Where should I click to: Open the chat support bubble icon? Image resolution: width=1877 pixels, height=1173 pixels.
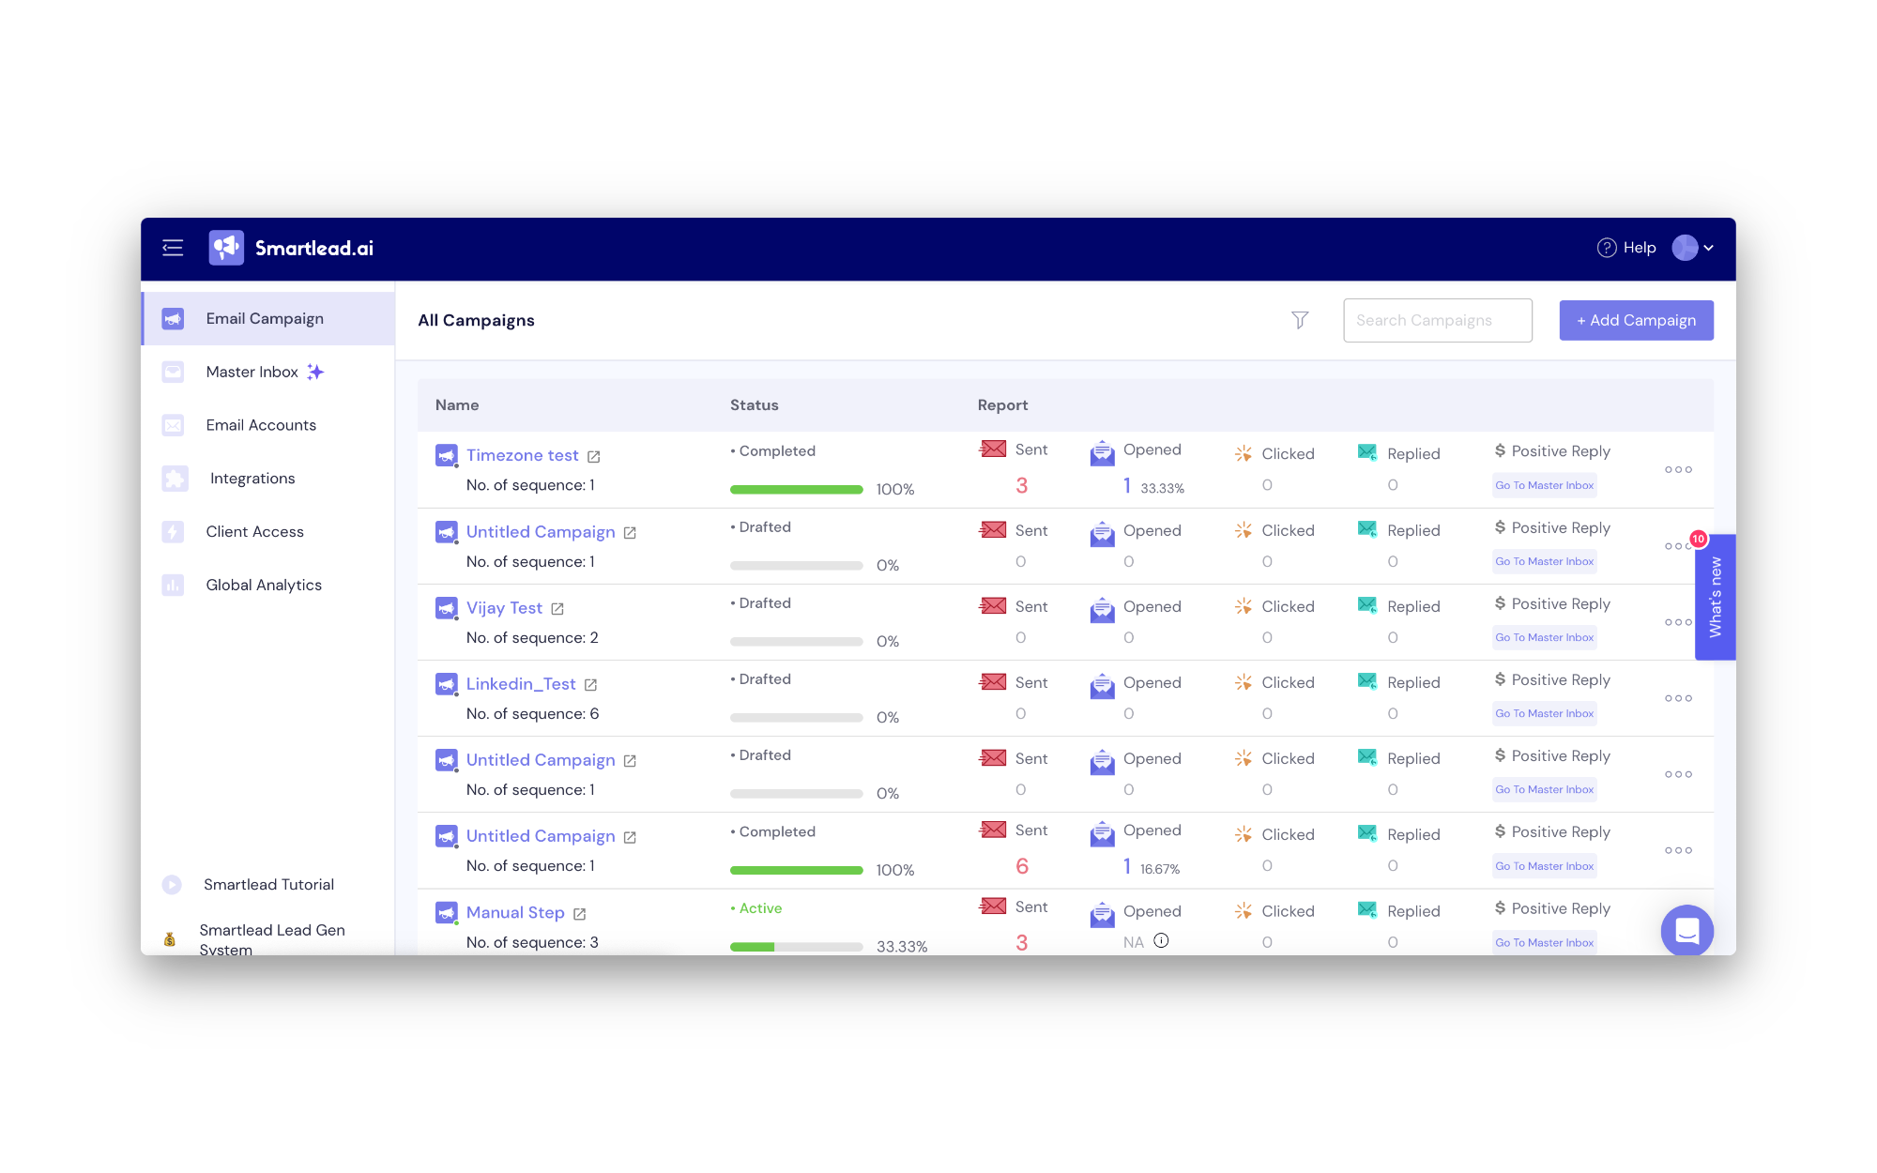(1686, 930)
